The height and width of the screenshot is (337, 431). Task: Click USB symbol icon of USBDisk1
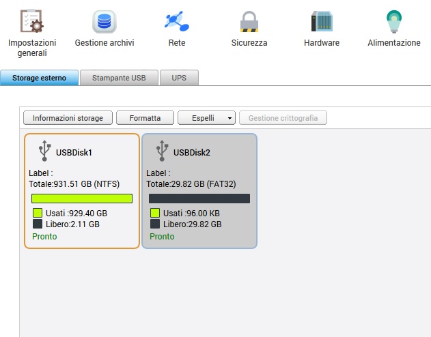[x=44, y=151]
